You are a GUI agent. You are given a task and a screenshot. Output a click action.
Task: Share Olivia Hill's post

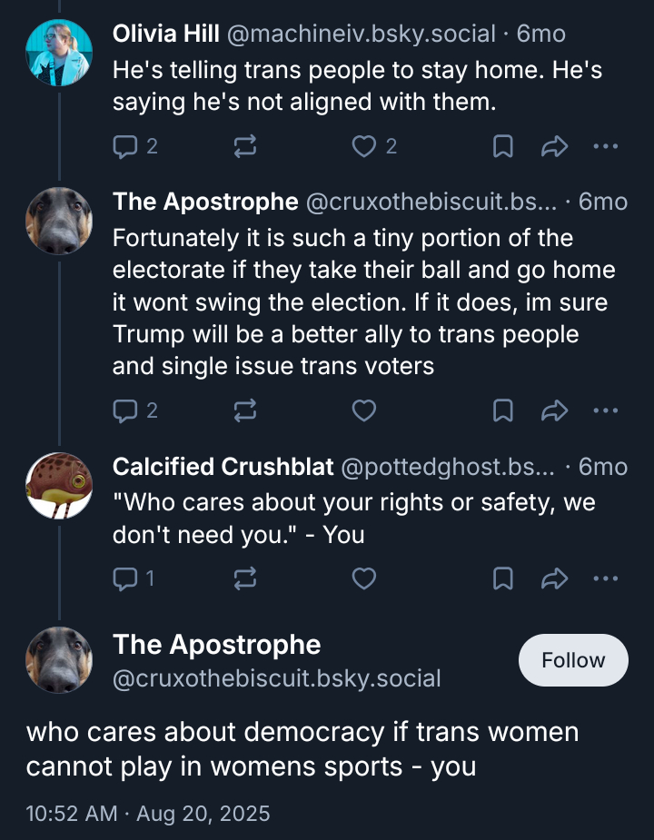point(554,146)
